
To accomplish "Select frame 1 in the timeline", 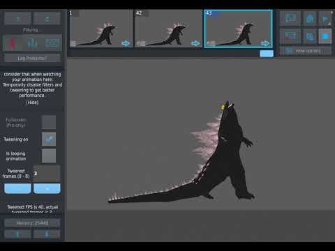I will click(100, 29).
